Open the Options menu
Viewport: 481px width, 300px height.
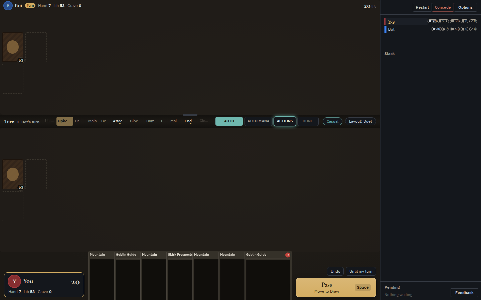465,7
